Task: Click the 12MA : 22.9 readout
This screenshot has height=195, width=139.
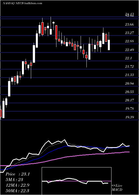Action: point(17,185)
